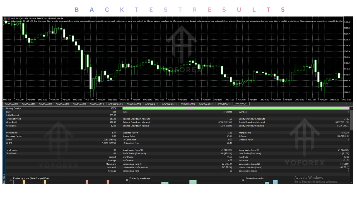Viewport: 357px width, 201px height.
Task: Select the Entries by months chart title
Action: (255, 178)
